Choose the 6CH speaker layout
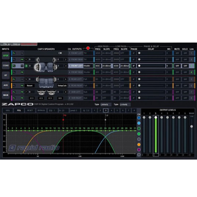197x197 pixels. [50, 98]
